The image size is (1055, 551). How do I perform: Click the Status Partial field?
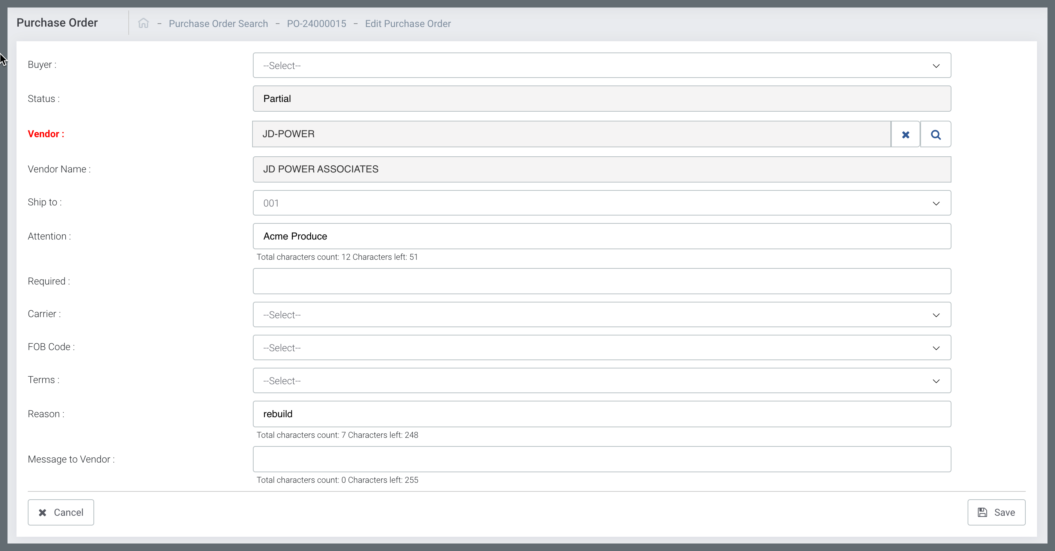click(x=602, y=99)
